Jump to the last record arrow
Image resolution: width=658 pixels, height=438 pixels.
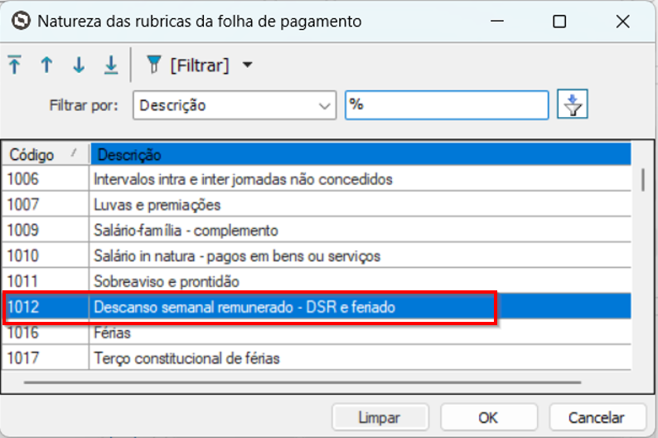pos(110,65)
